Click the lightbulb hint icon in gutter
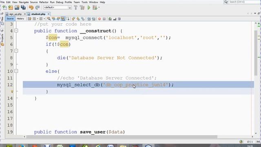The height and width of the screenshot is (147, 261). pos(12,91)
